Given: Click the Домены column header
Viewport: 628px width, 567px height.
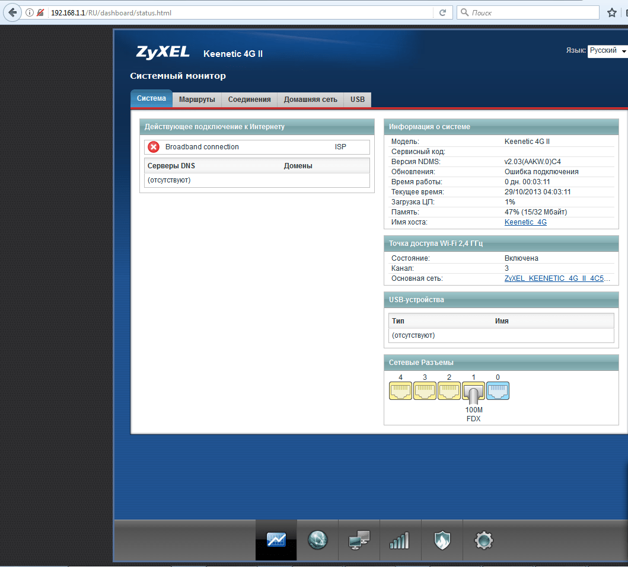Looking at the screenshot, I should (x=298, y=166).
